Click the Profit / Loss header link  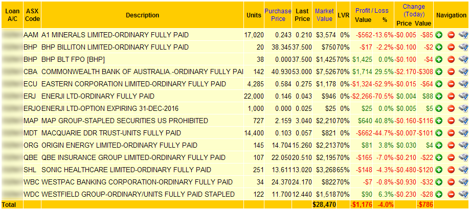coord(372,11)
